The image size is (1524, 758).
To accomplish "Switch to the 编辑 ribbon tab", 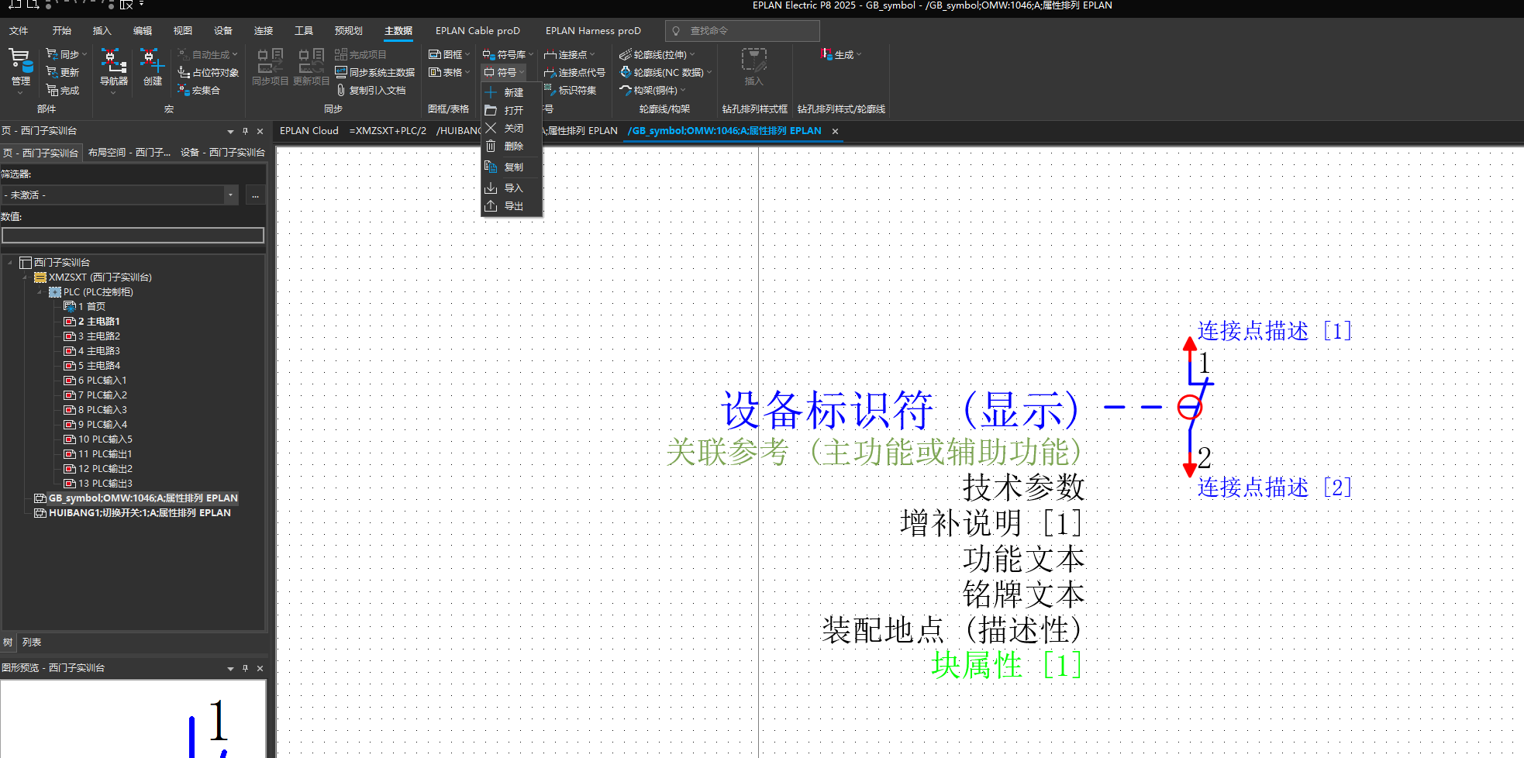I will click(x=143, y=31).
